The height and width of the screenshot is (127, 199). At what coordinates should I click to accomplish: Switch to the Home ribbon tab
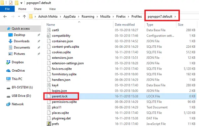(x=22, y=9)
